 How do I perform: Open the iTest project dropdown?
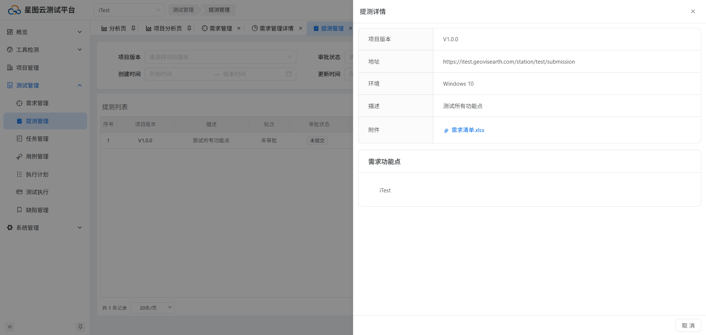point(129,10)
